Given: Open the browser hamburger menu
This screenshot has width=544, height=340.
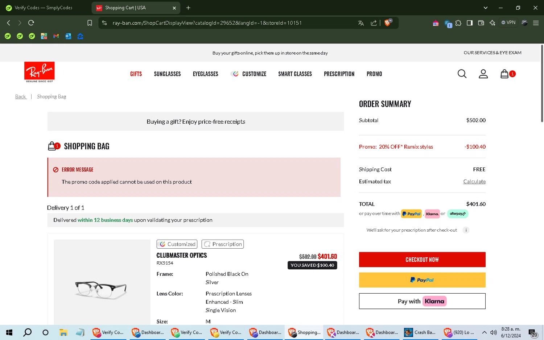Looking at the screenshot, I should pos(536,23).
